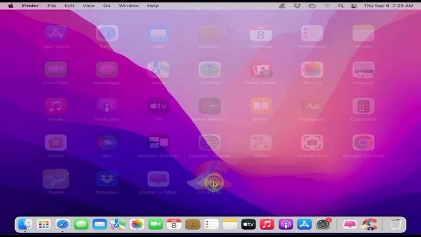Screen dimensions: 421x237
Task: Open the Help menu
Action: pos(153,6)
